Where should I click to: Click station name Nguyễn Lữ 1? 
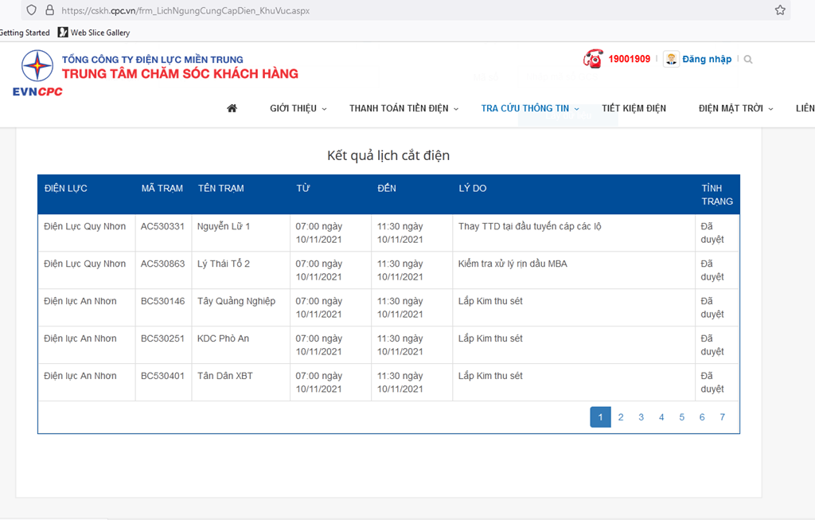[224, 226]
